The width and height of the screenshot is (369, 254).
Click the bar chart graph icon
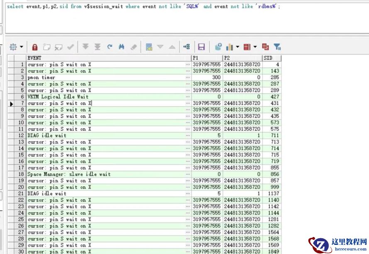point(230,47)
